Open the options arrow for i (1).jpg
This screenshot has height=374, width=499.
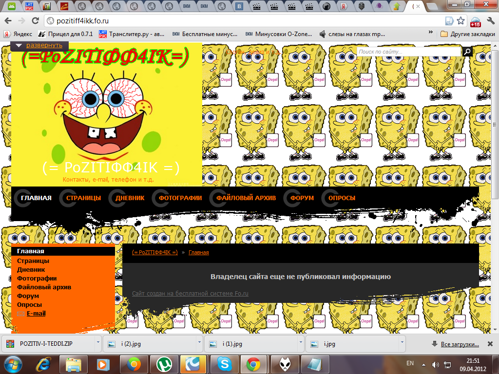click(301, 342)
